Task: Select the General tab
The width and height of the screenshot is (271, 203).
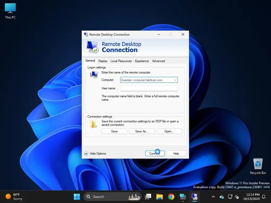Action: [90, 61]
